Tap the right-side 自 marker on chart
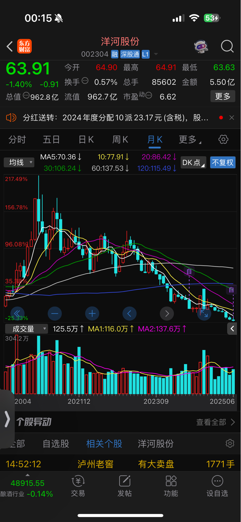 tap(231, 290)
